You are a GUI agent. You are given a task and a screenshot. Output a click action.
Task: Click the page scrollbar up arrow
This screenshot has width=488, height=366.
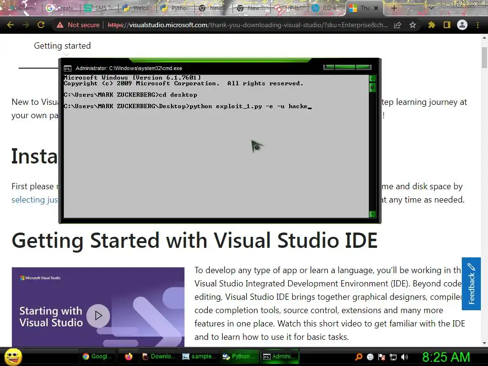click(x=484, y=38)
